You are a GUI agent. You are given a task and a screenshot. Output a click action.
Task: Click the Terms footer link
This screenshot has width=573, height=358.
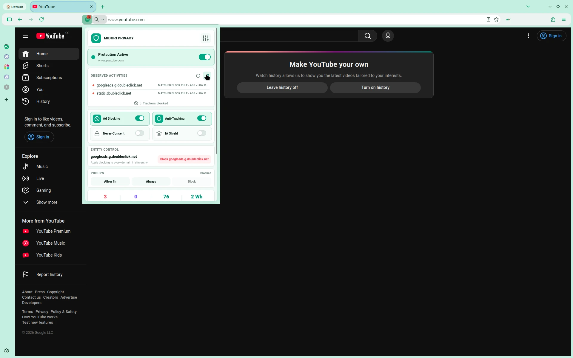pyautogui.click(x=27, y=312)
